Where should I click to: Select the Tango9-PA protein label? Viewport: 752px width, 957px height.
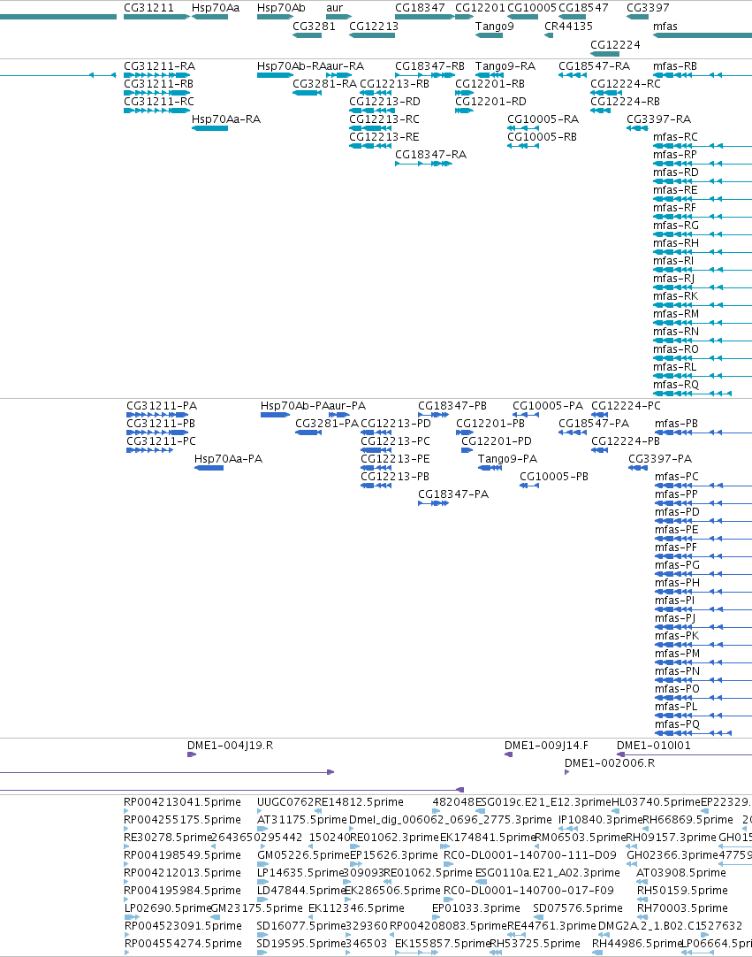(507, 459)
